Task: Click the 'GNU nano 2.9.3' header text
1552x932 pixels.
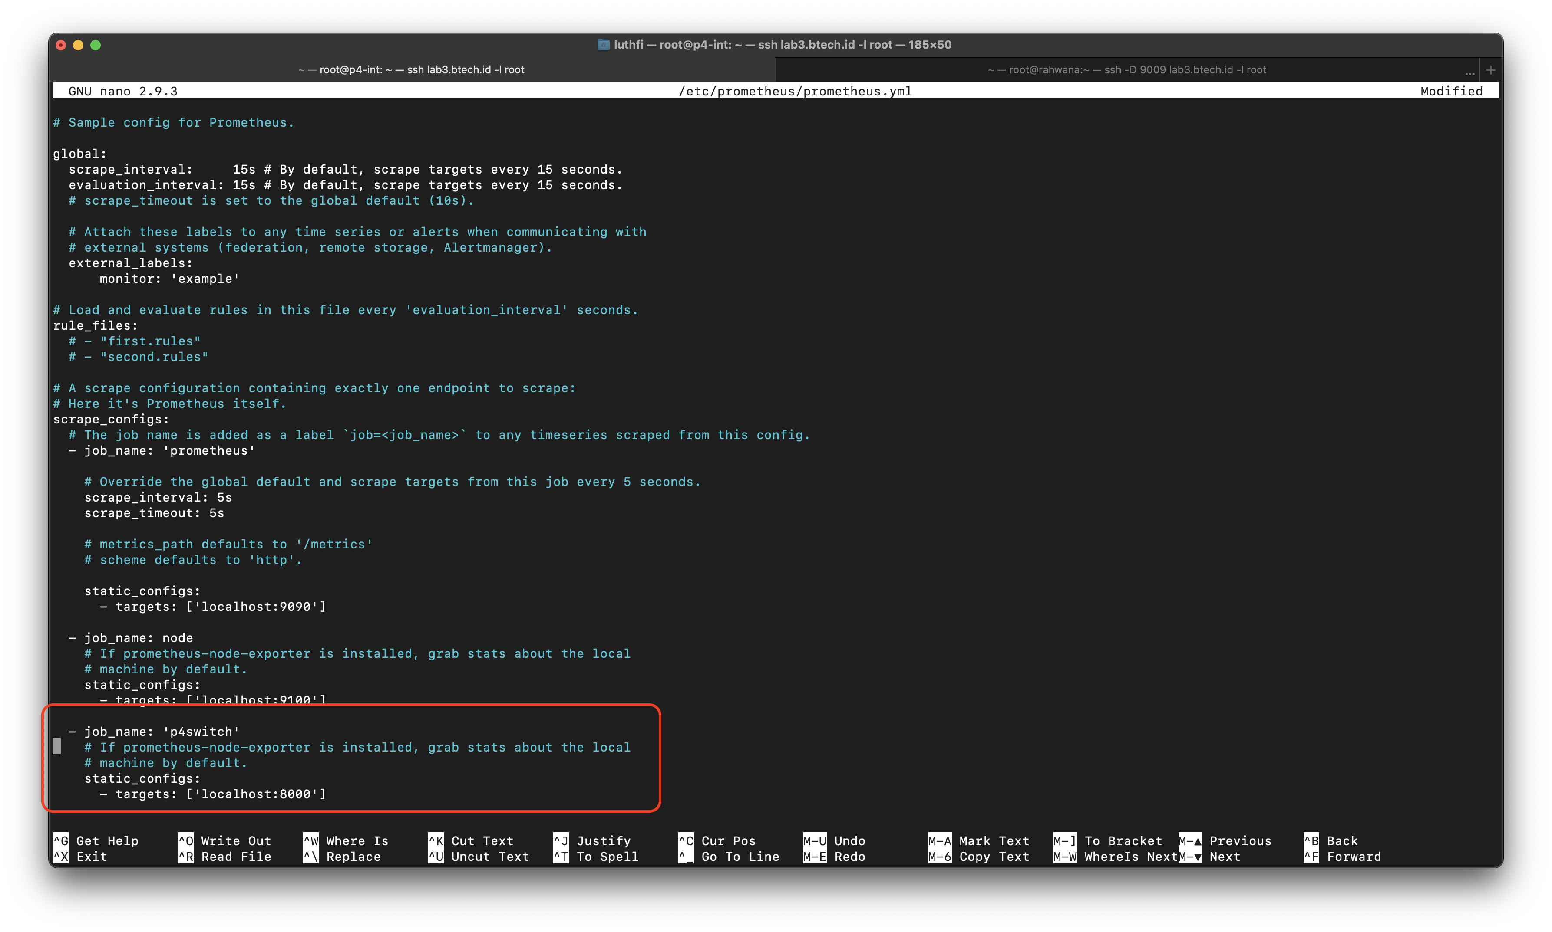Action: tap(123, 91)
